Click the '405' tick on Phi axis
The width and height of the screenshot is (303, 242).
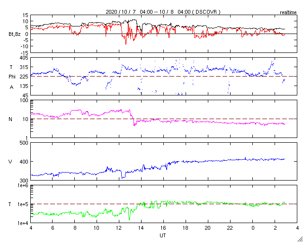coord(24,58)
